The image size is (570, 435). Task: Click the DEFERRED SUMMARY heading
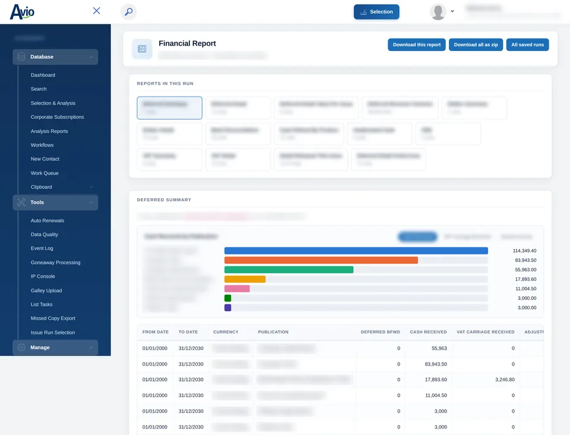pos(164,200)
